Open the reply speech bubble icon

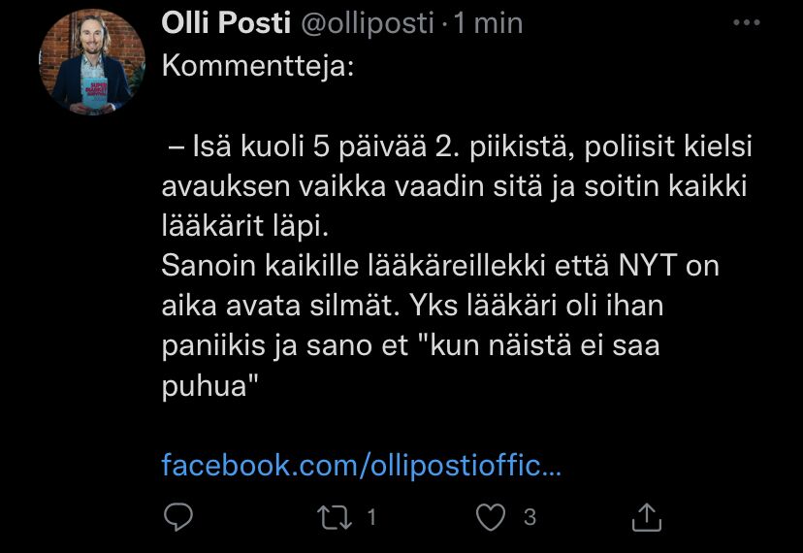point(177,517)
